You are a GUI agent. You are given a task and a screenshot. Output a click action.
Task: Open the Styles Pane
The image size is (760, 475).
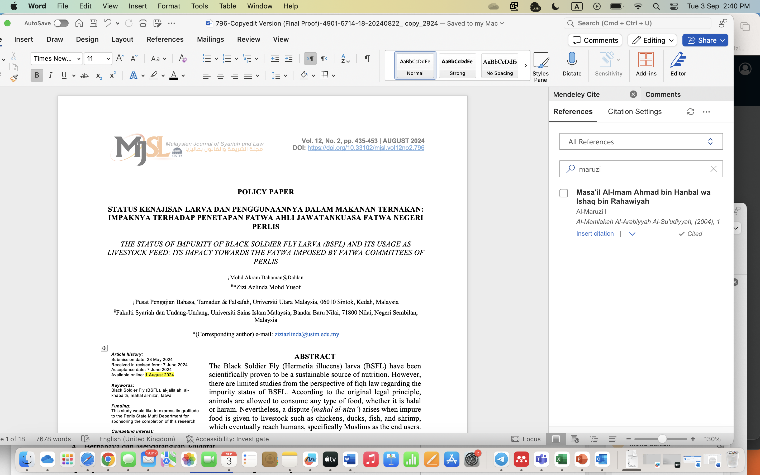click(x=540, y=67)
